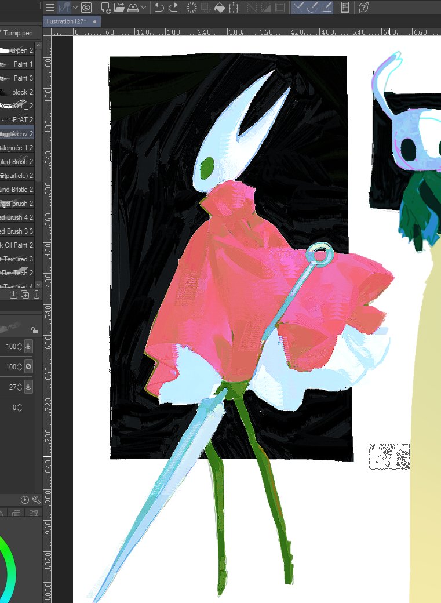This screenshot has width=441, height=603.
Task: Open the Clip Studio spiral icon
Action: [86, 8]
